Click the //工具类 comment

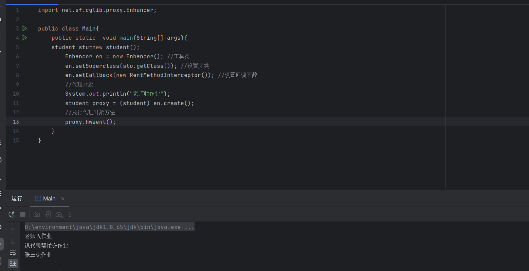(179, 56)
